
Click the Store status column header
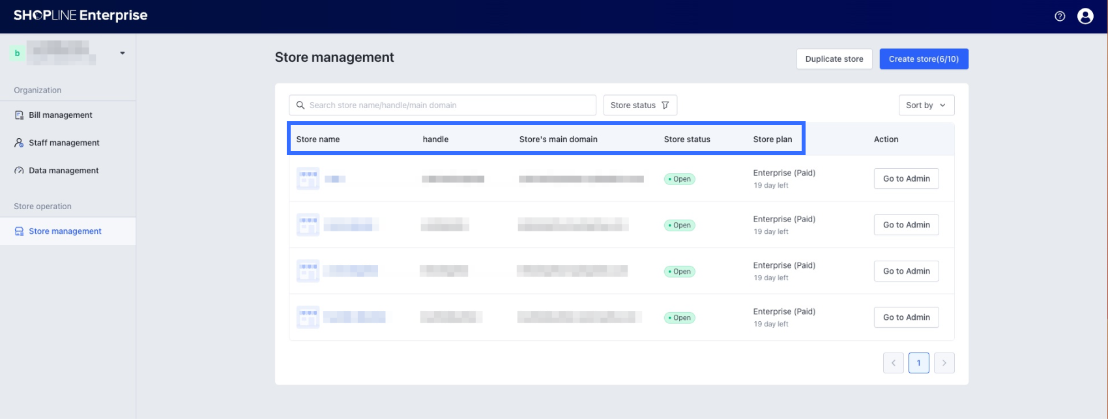[x=687, y=139]
